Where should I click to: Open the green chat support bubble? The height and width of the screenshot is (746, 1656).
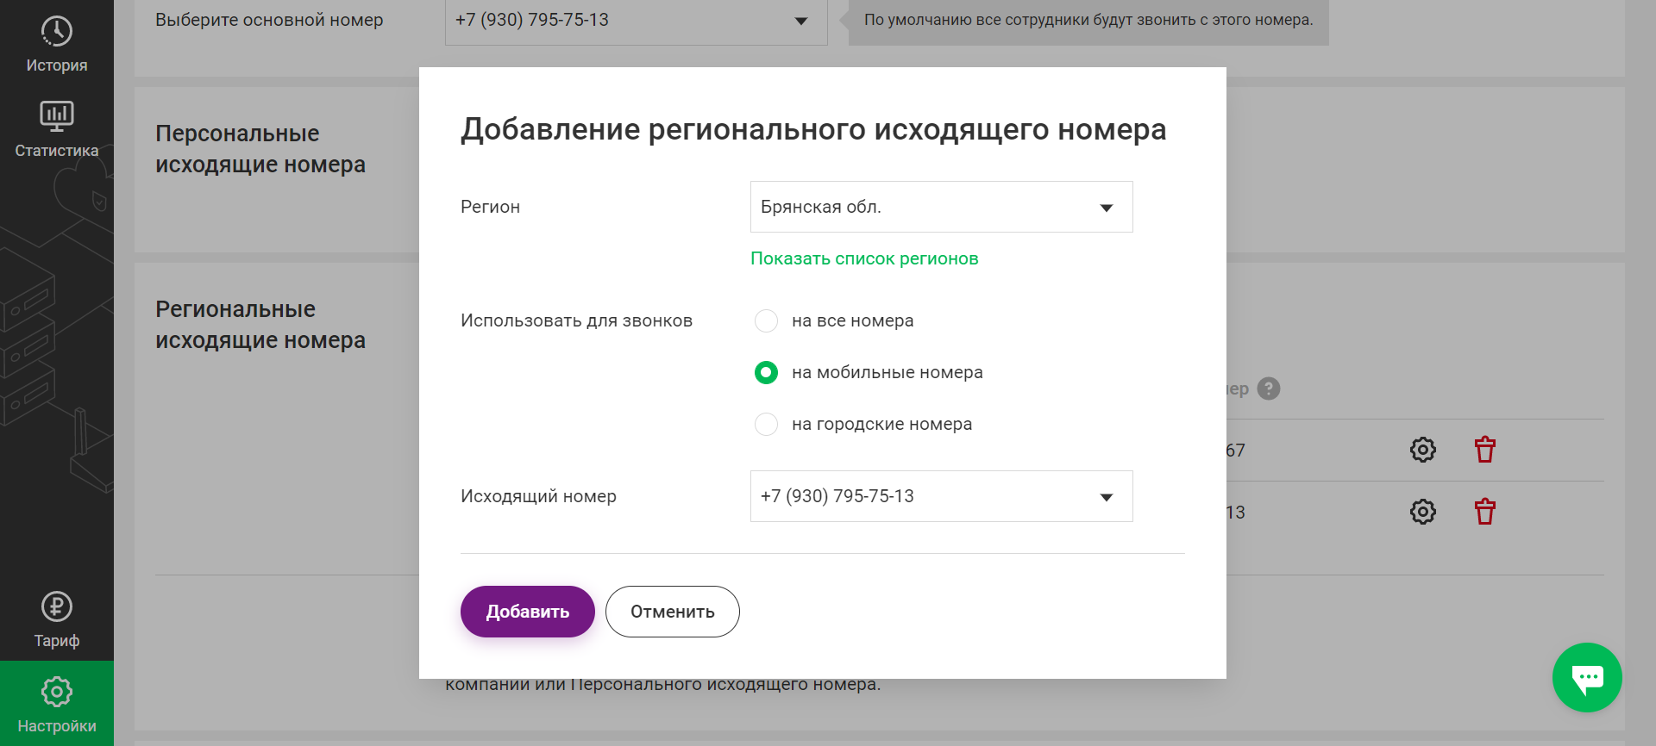point(1587,677)
